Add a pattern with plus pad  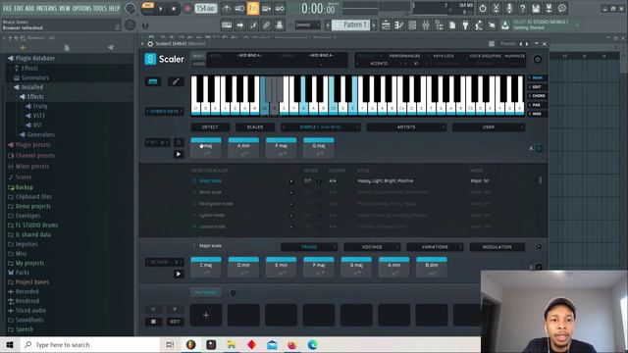[206, 315]
